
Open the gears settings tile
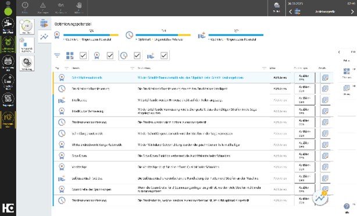(x=27, y=63)
